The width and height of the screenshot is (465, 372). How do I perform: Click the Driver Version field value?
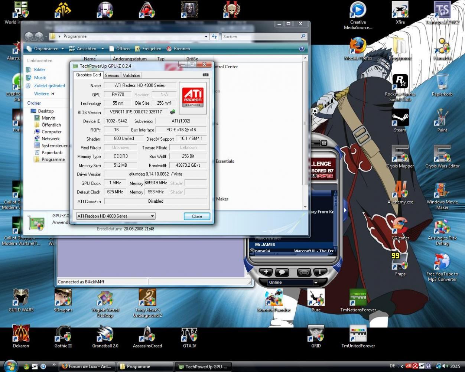[x=155, y=174]
